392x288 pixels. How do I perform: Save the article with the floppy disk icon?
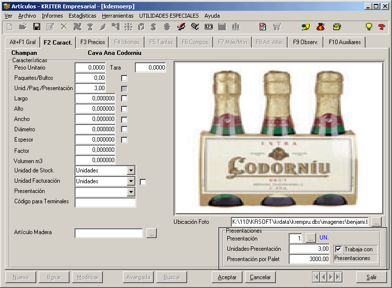[37, 27]
